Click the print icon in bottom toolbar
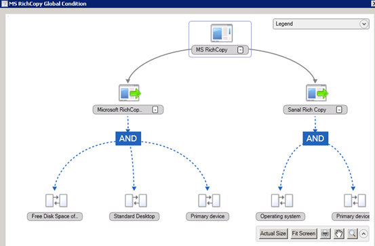This screenshot has height=246, width=375. click(325, 233)
